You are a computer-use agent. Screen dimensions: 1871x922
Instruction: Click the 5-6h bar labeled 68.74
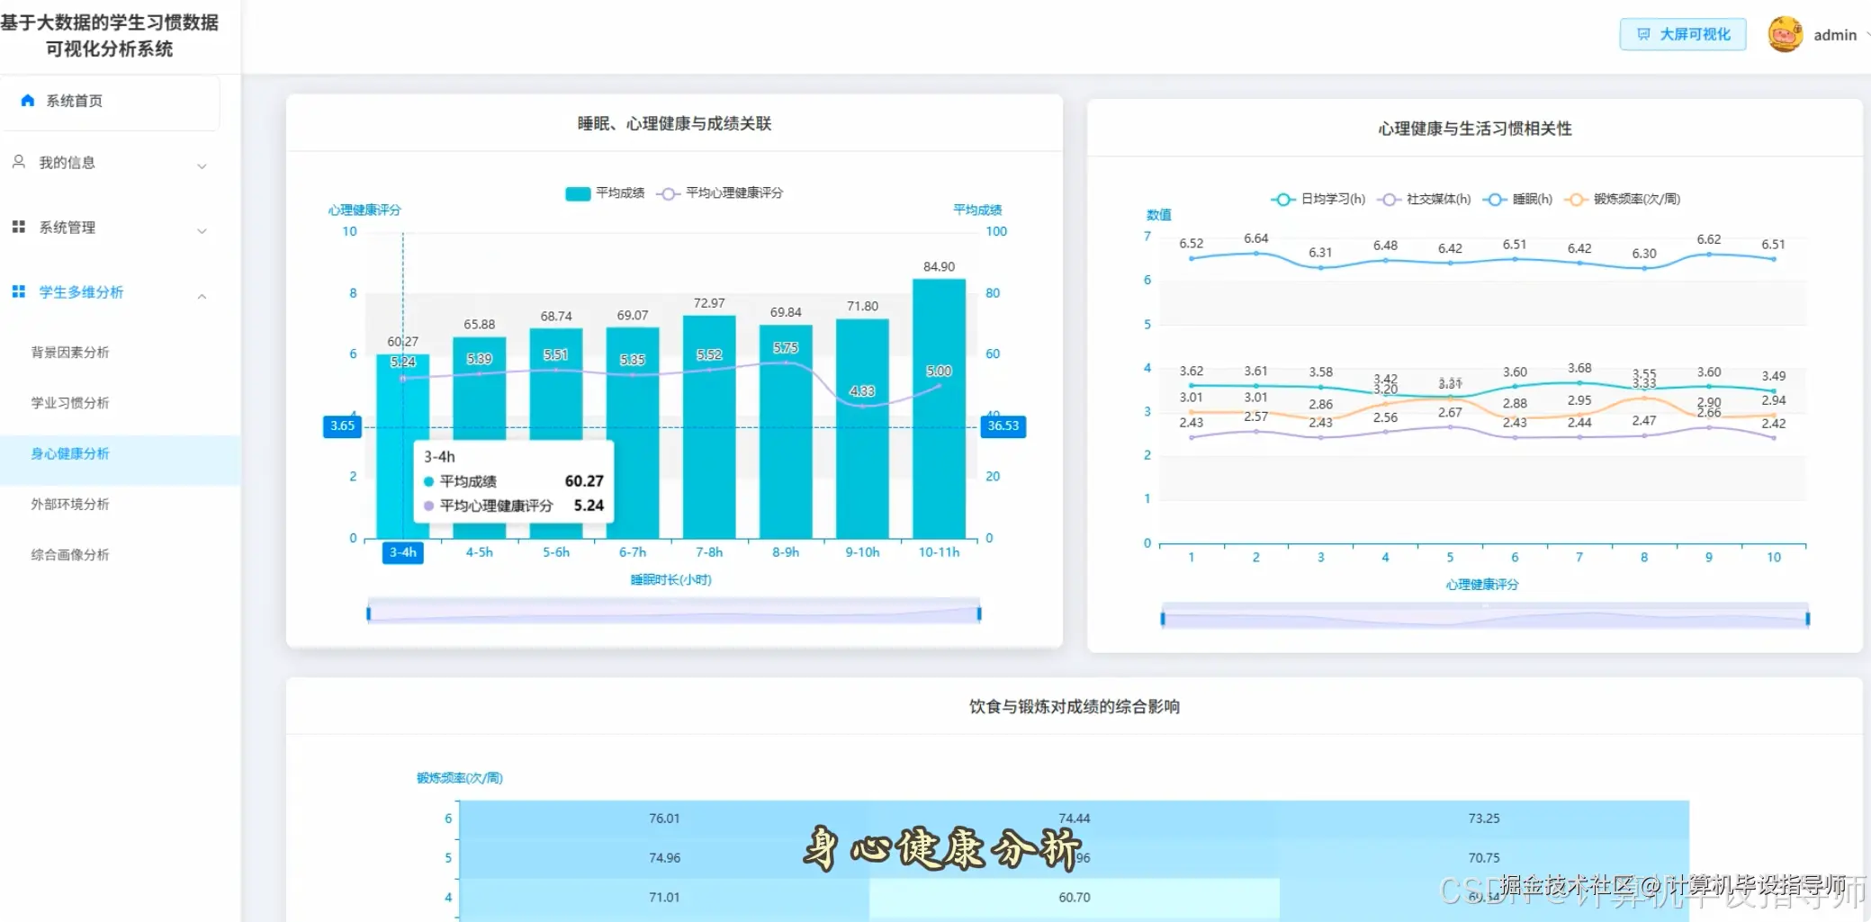click(x=556, y=433)
